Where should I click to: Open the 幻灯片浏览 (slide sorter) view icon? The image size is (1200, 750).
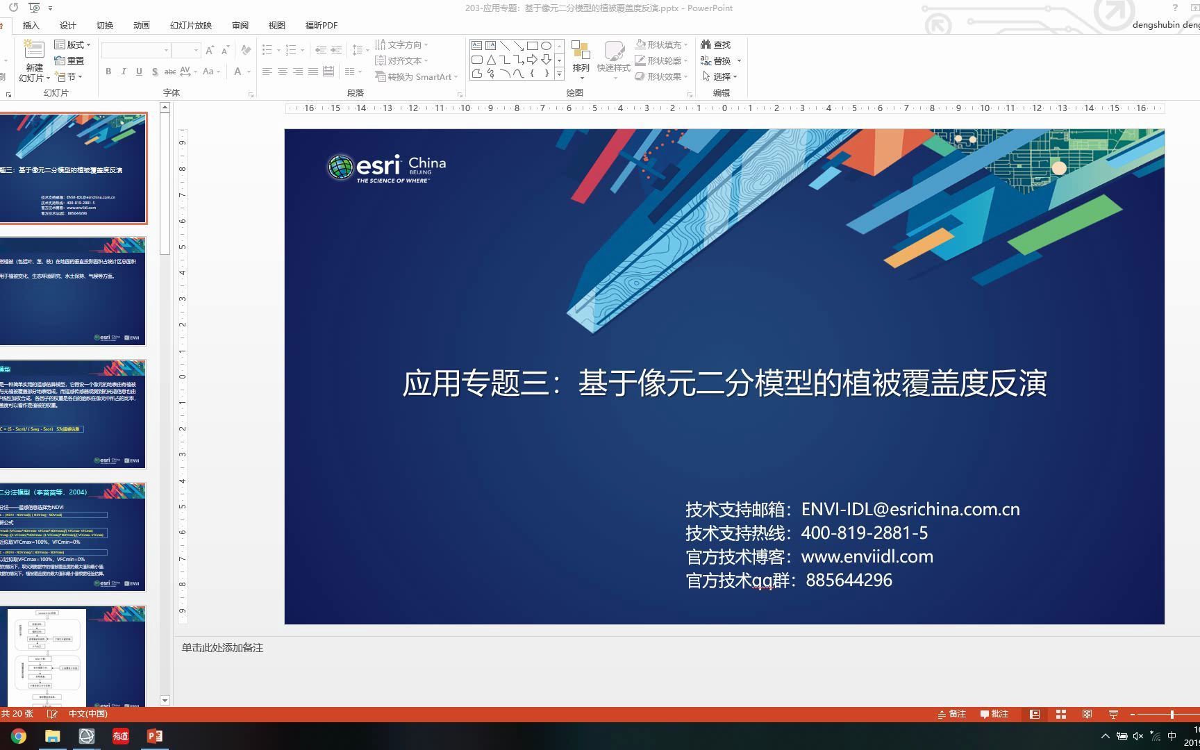coord(1061,714)
